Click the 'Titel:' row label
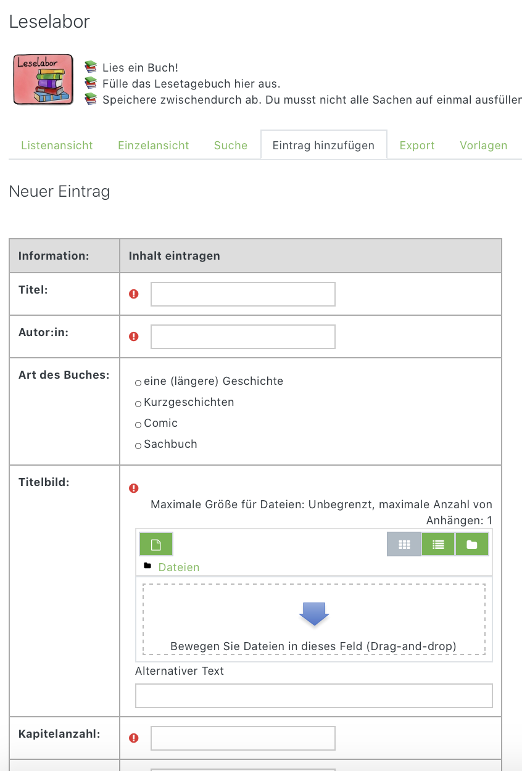The width and height of the screenshot is (522, 771). [33, 290]
